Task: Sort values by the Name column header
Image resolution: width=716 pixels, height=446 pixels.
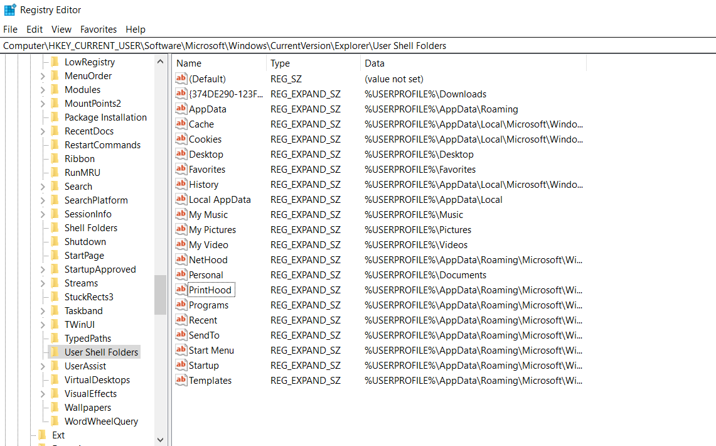Action: pos(219,63)
